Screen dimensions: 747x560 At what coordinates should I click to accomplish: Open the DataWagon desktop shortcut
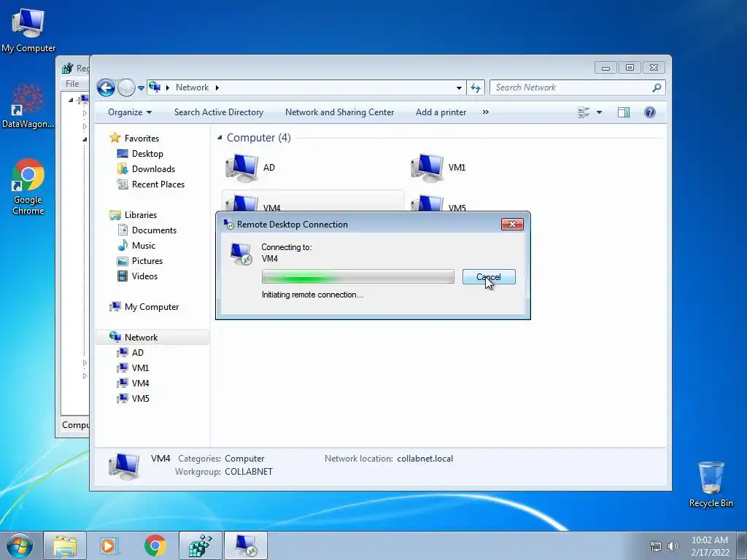28,106
